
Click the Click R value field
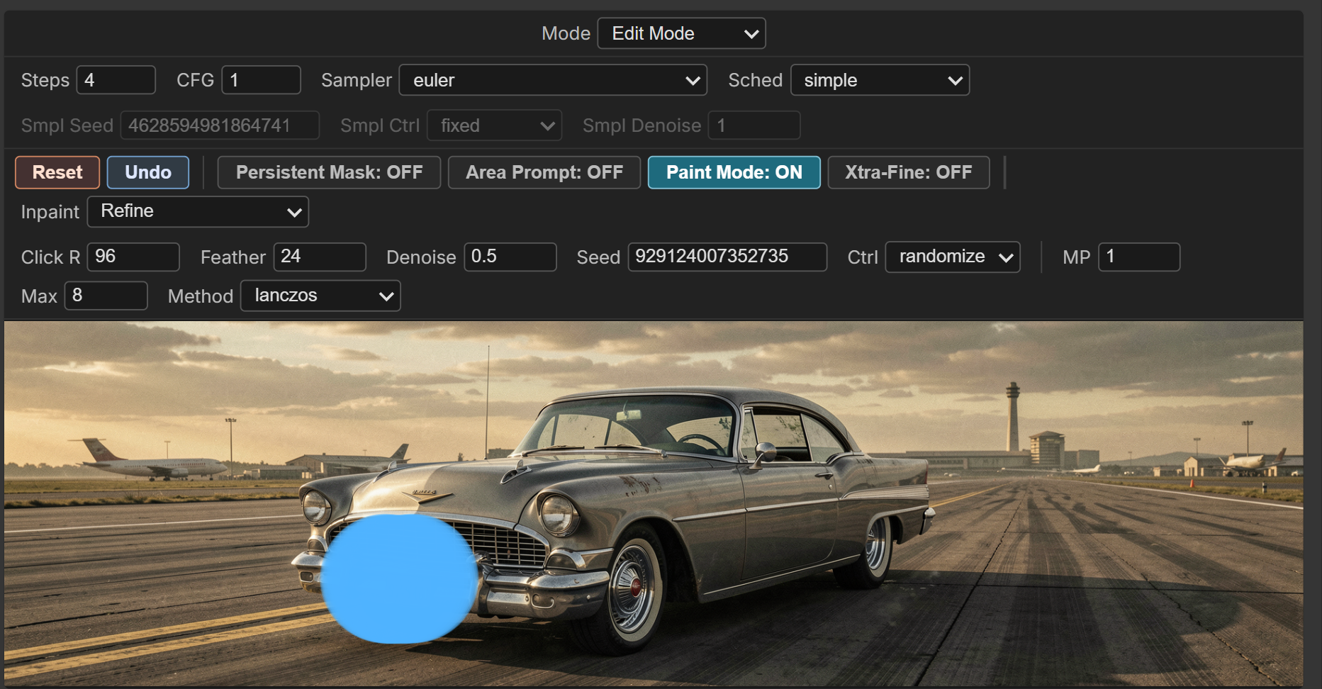133,257
